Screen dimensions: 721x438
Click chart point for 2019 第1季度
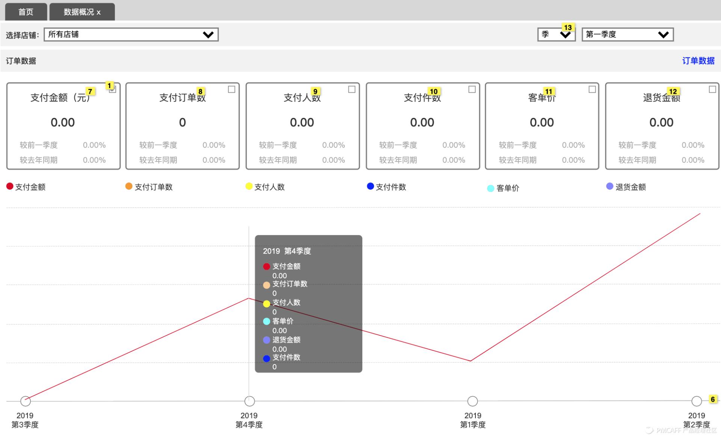(x=472, y=401)
